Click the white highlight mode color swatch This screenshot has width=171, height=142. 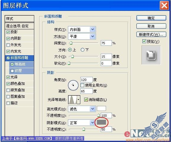pos(101,109)
